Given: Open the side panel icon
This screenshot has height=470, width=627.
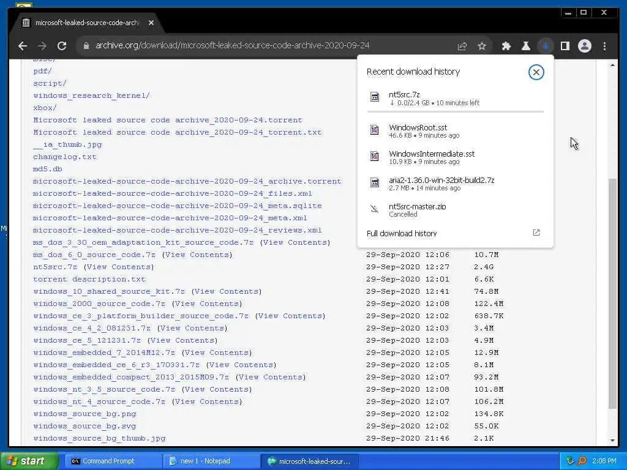Looking at the screenshot, I should click(565, 46).
